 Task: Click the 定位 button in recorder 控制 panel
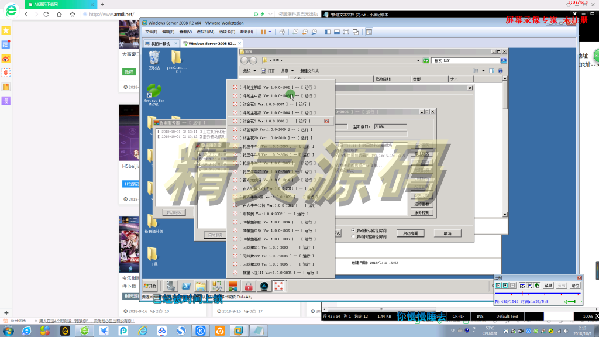point(574,286)
